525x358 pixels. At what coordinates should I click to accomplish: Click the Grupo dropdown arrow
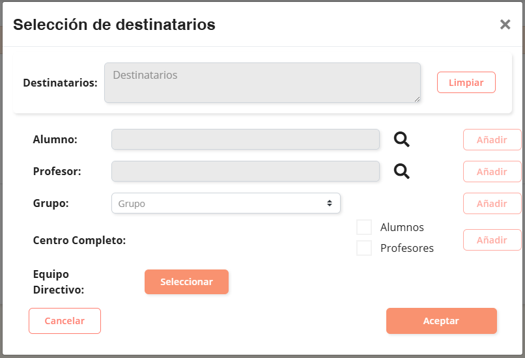click(330, 203)
